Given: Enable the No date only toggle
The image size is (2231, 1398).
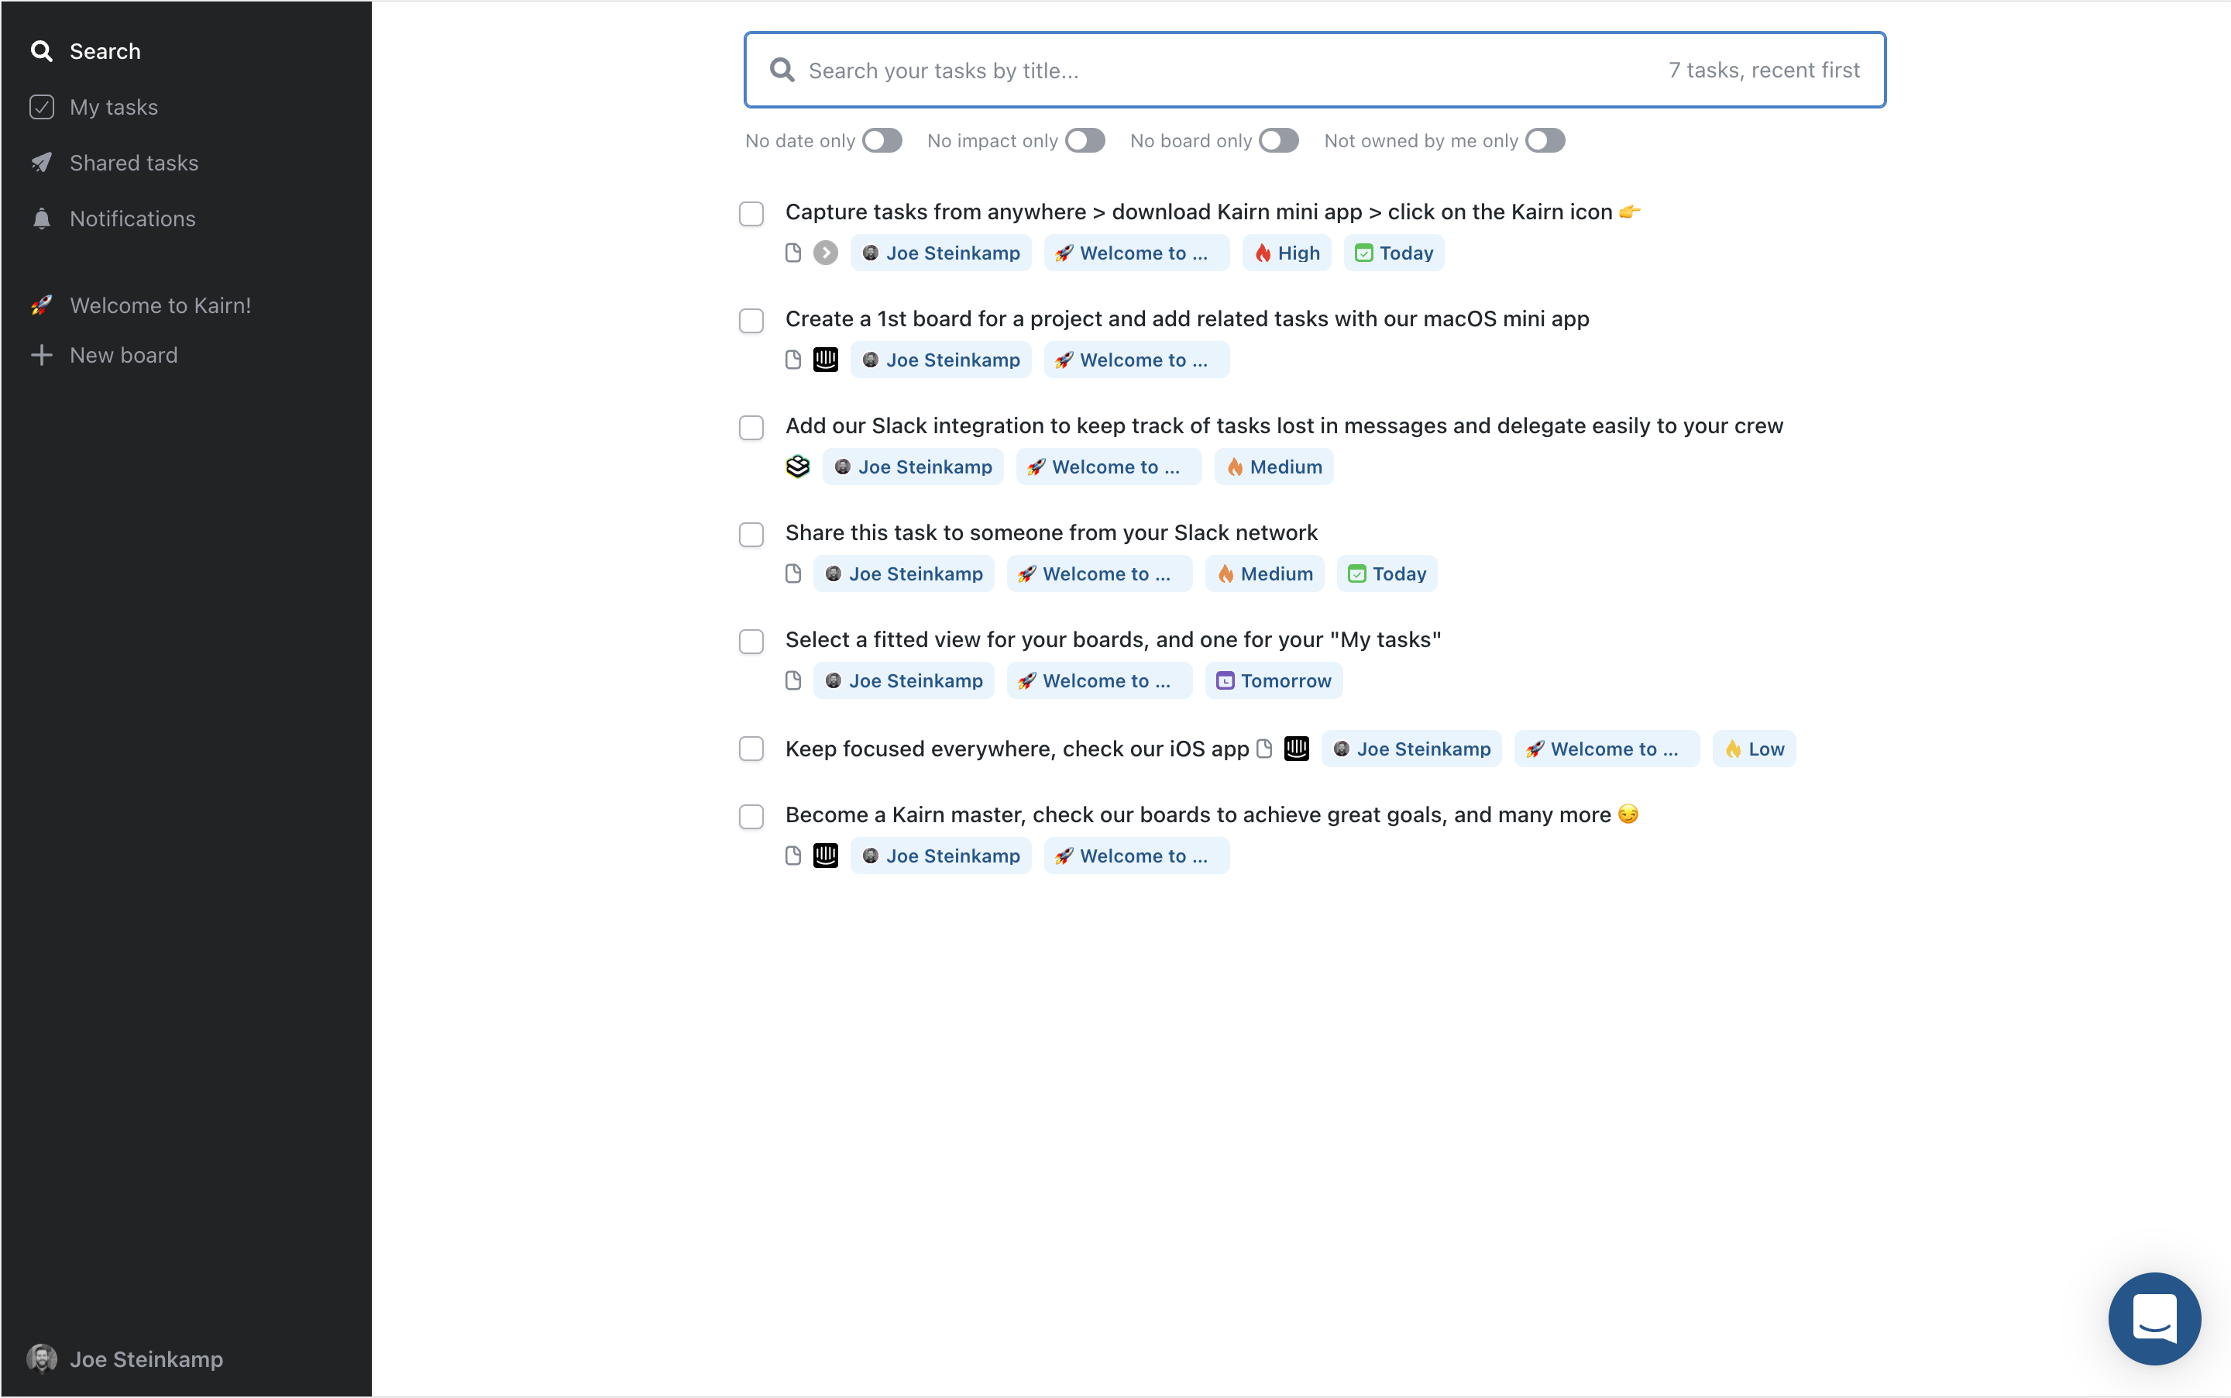Looking at the screenshot, I should [x=882, y=140].
